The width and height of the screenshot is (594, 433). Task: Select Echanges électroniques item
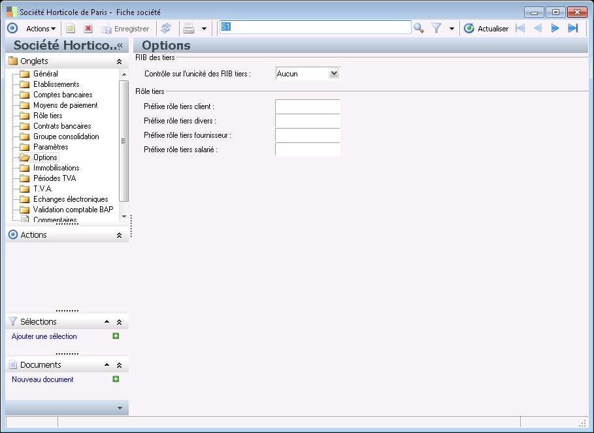[x=71, y=199]
